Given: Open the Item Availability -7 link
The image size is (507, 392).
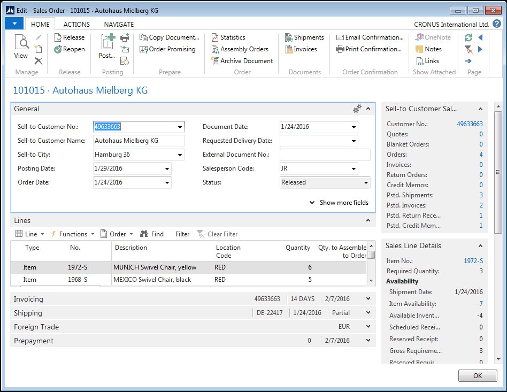Looking at the screenshot, I should (x=480, y=304).
